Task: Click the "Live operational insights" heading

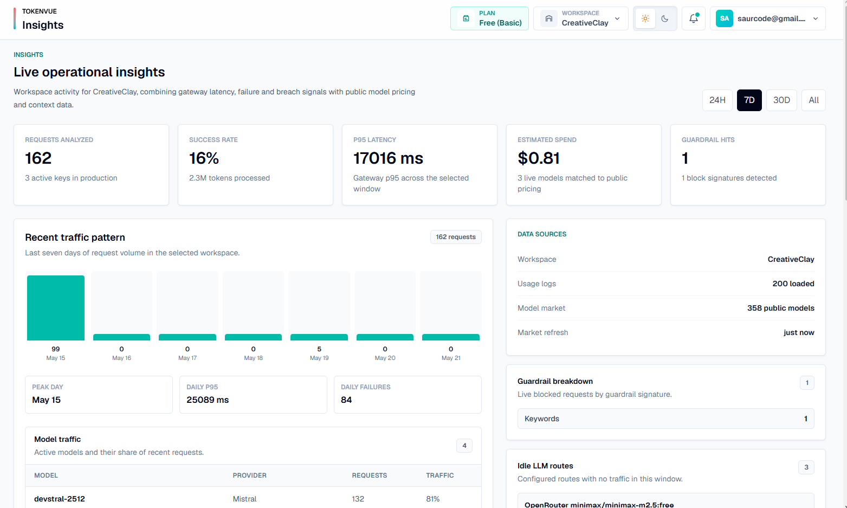Action: point(89,72)
